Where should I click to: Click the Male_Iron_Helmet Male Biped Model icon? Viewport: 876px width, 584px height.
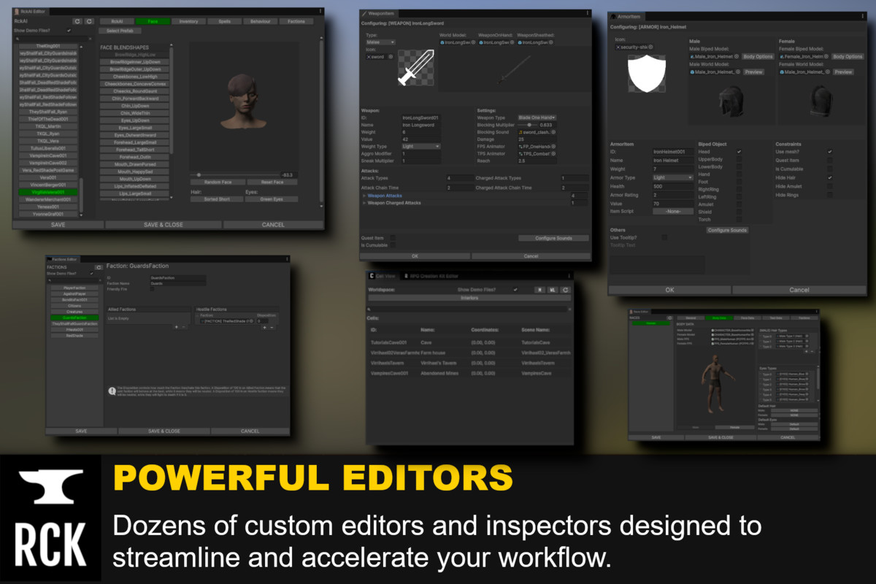click(693, 57)
